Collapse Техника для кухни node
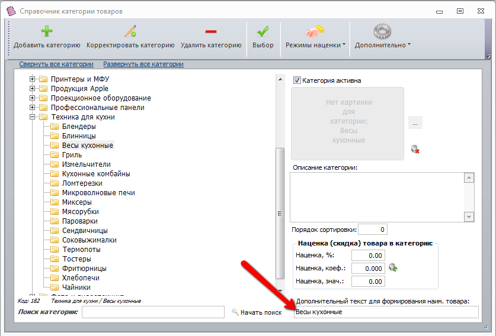The image size is (496, 336). (32, 117)
